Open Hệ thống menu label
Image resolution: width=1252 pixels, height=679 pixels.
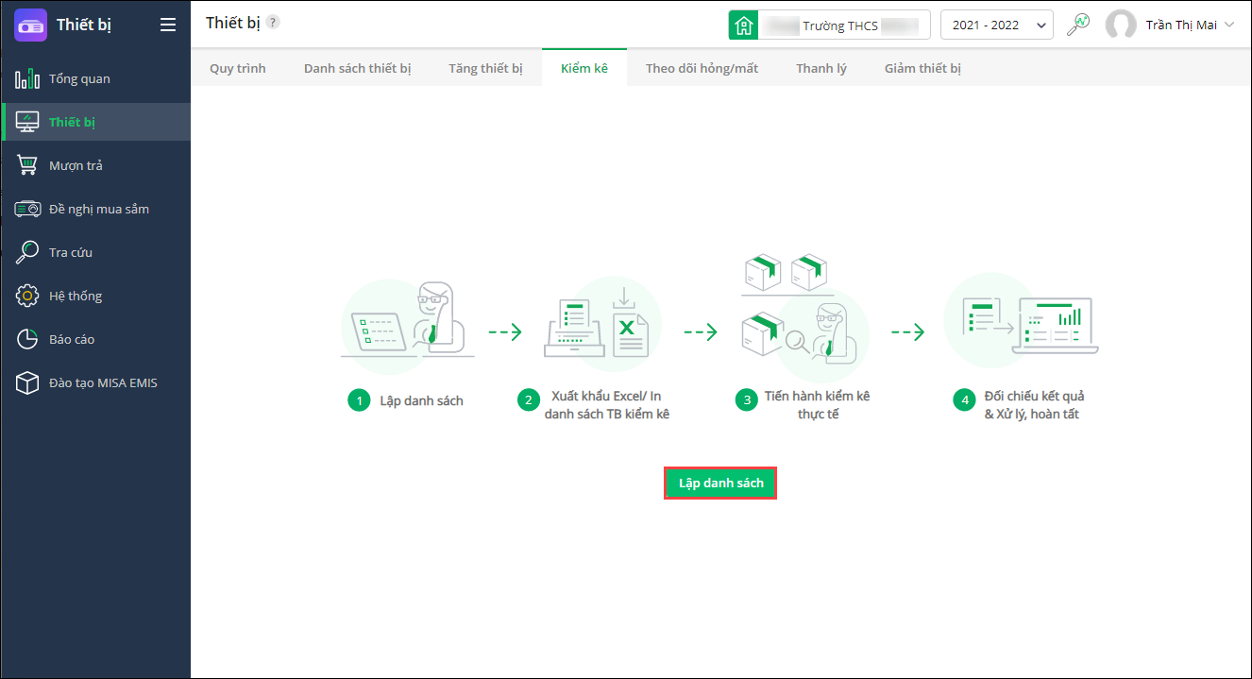point(76,296)
